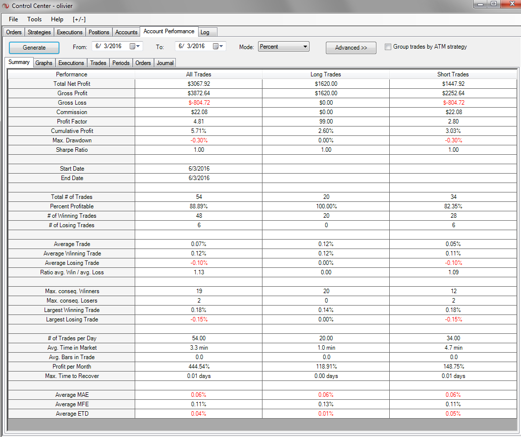Click the All Trades column header

click(x=199, y=74)
